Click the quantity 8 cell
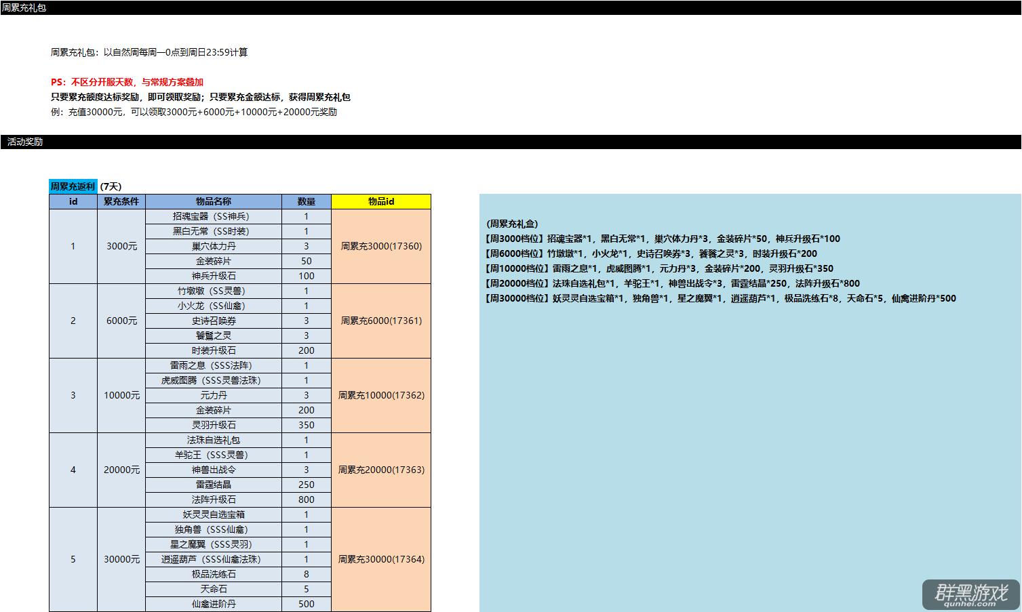This screenshot has height=612, width=1022. [x=307, y=574]
